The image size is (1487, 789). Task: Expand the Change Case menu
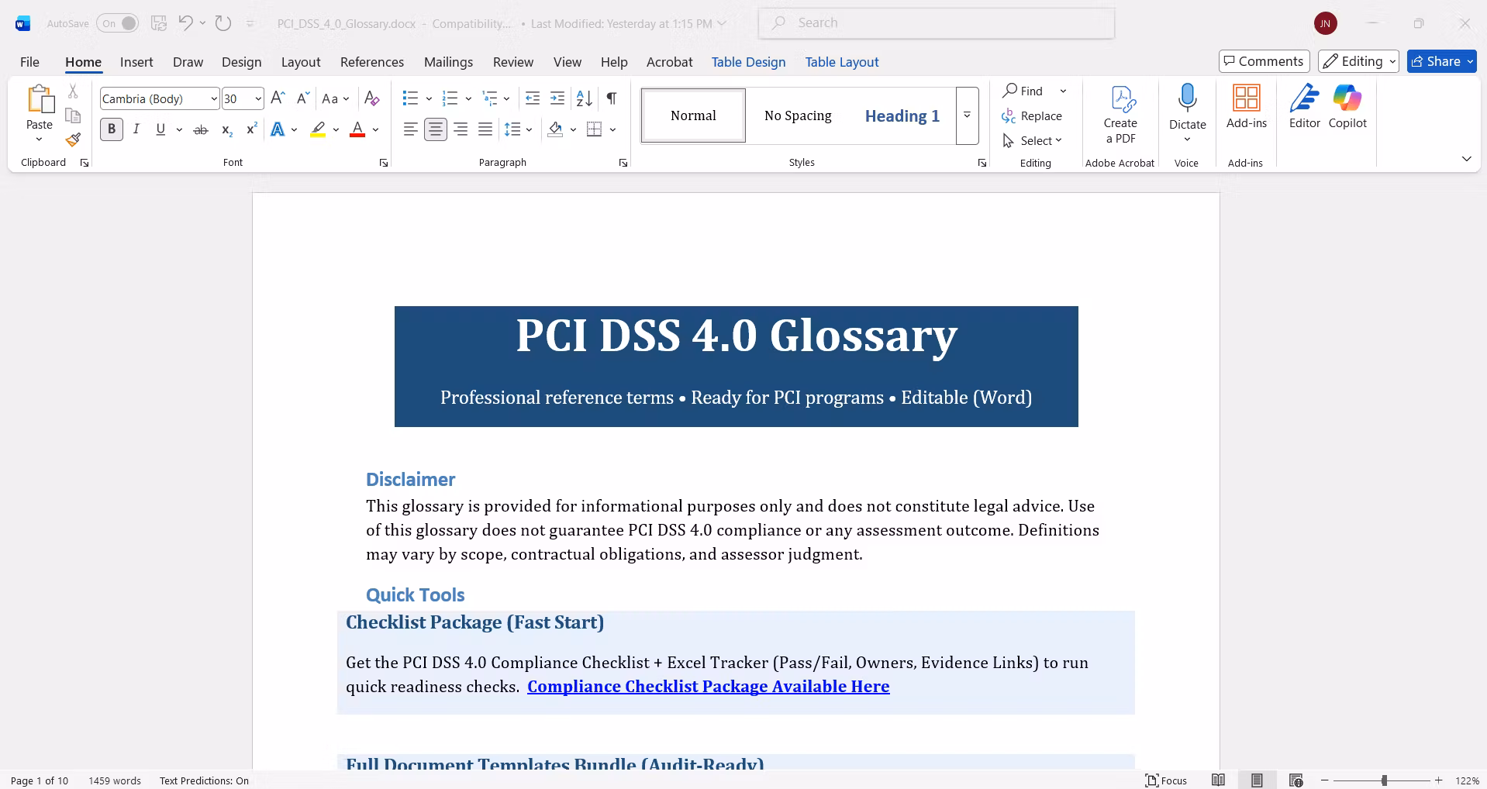[x=346, y=98]
